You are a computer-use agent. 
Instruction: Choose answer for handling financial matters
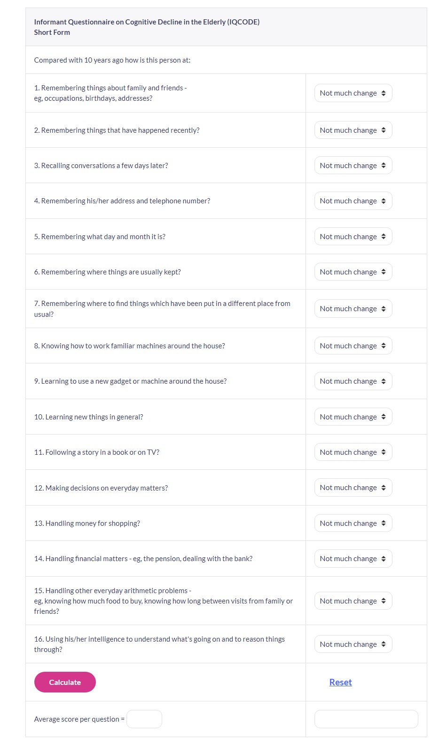(x=353, y=559)
